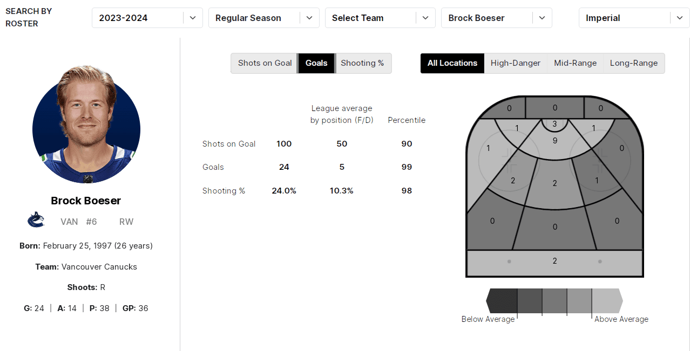Open the season dropdown chevron for 2023-2024

pos(193,18)
